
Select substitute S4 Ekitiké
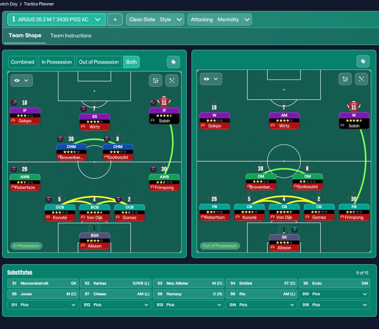(x=261, y=283)
